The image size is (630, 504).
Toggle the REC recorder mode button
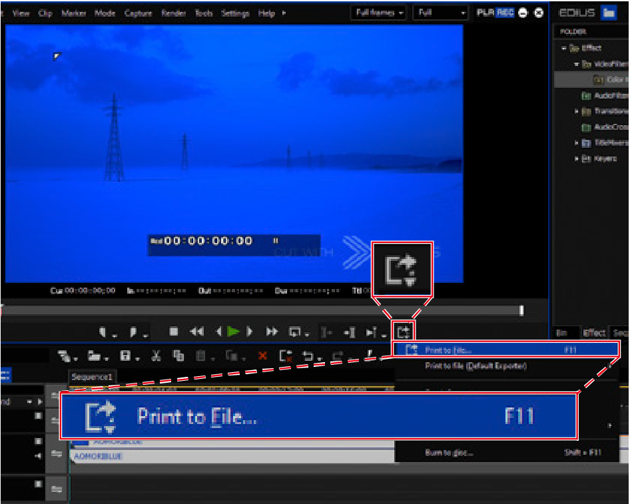pyautogui.click(x=505, y=13)
